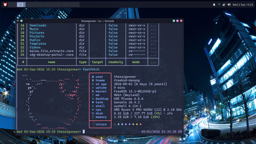Click the 'Pictures' directory name

click(x=37, y=33)
